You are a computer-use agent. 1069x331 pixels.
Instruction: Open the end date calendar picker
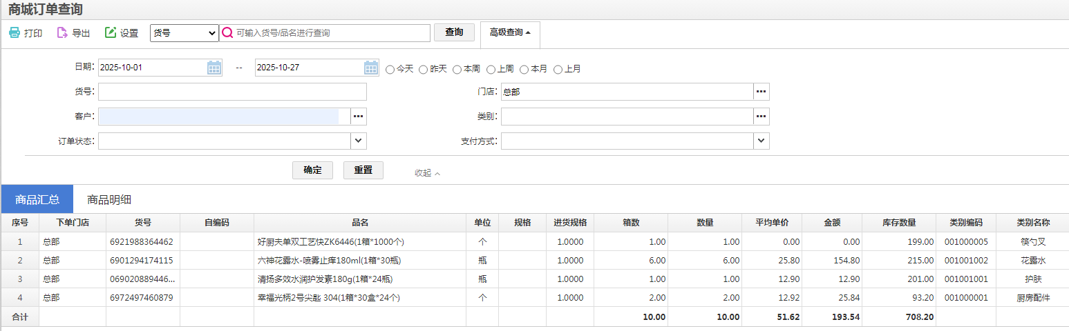(x=371, y=68)
